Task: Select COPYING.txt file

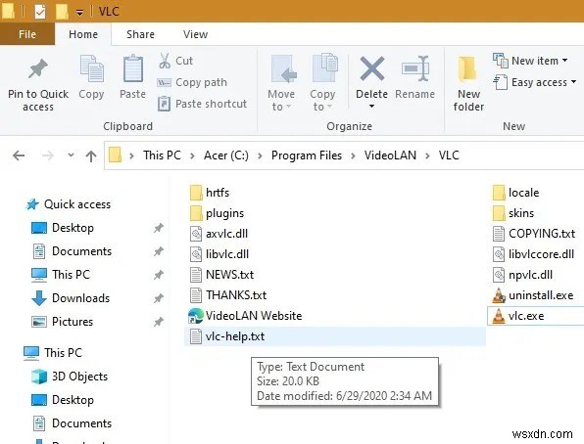Action: point(534,234)
